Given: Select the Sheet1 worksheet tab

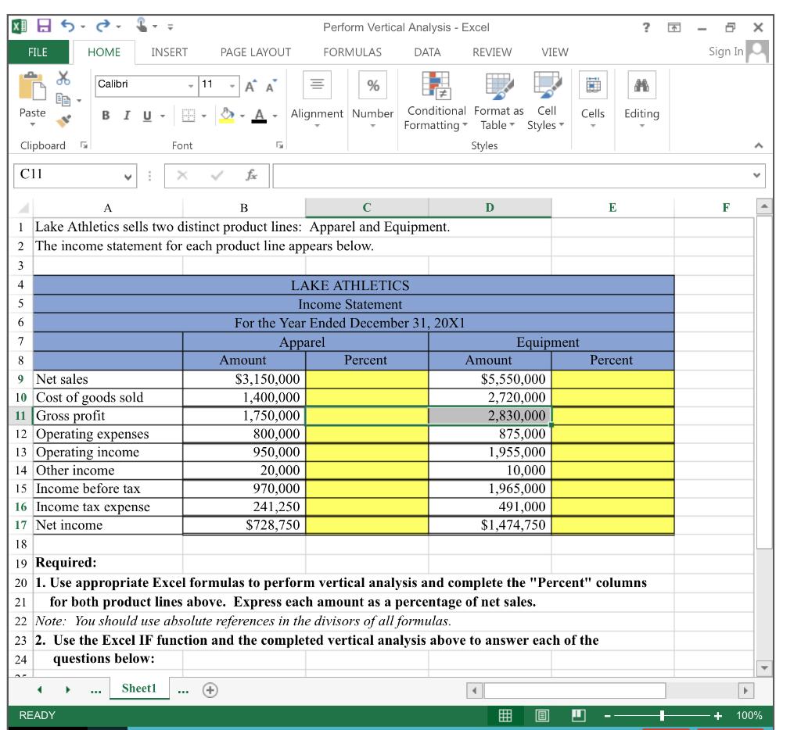Looking at the screenshot, I should click(138, 689).
